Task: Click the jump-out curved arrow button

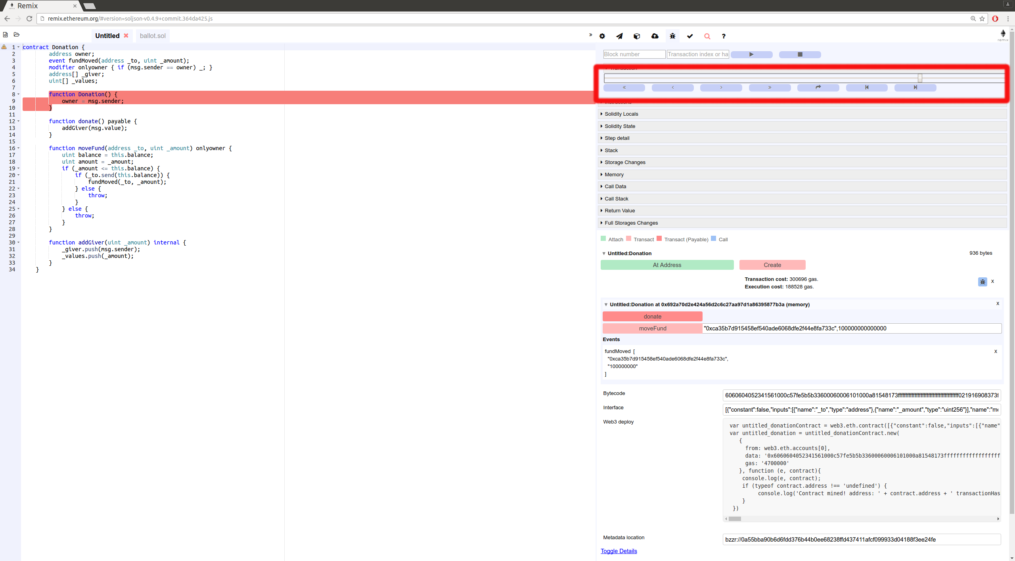Action: (818, 88)
